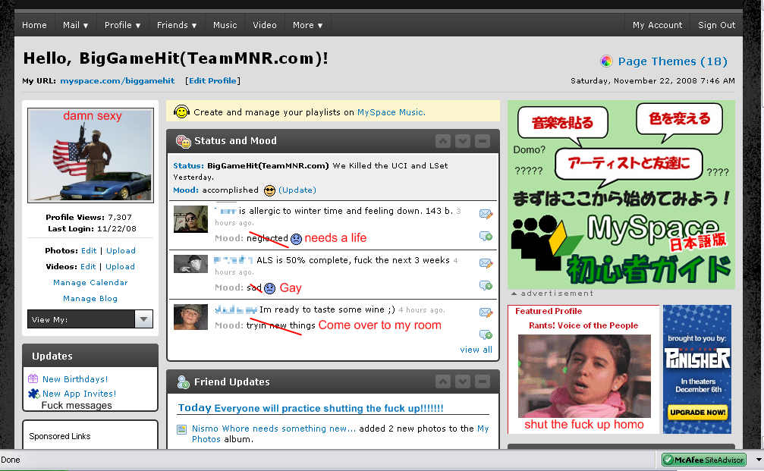The image size is (764, 471).
Task: Open the Manage Calendar link
Action: click(90, 282)
